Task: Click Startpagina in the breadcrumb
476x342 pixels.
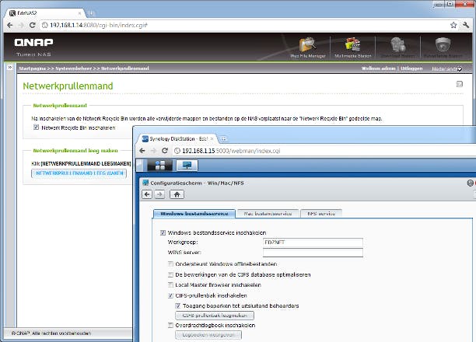Action: [x=32, y=68]
